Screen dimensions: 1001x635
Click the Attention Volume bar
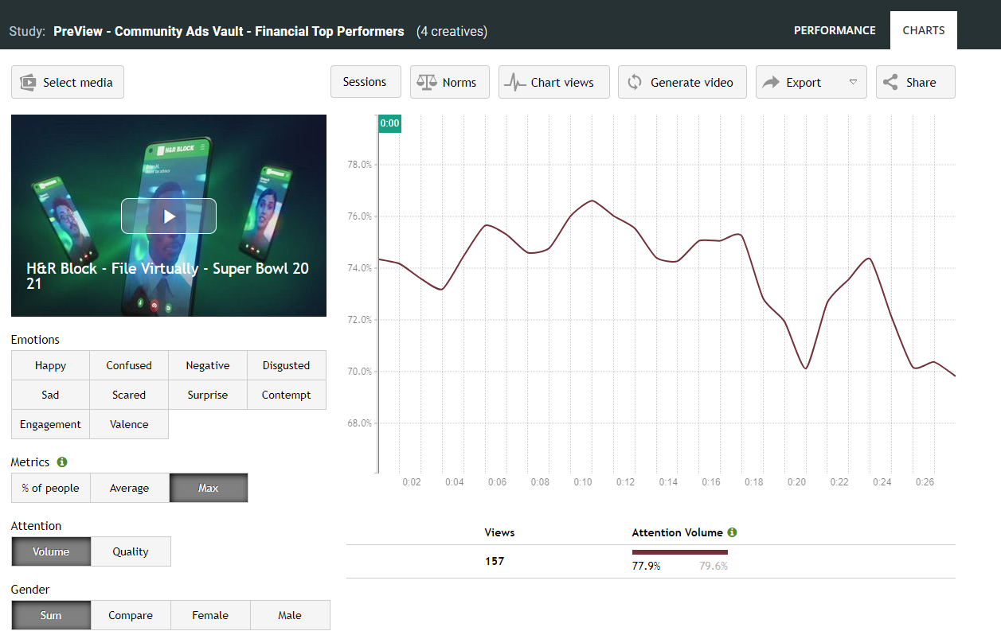(x=680, y=552)
